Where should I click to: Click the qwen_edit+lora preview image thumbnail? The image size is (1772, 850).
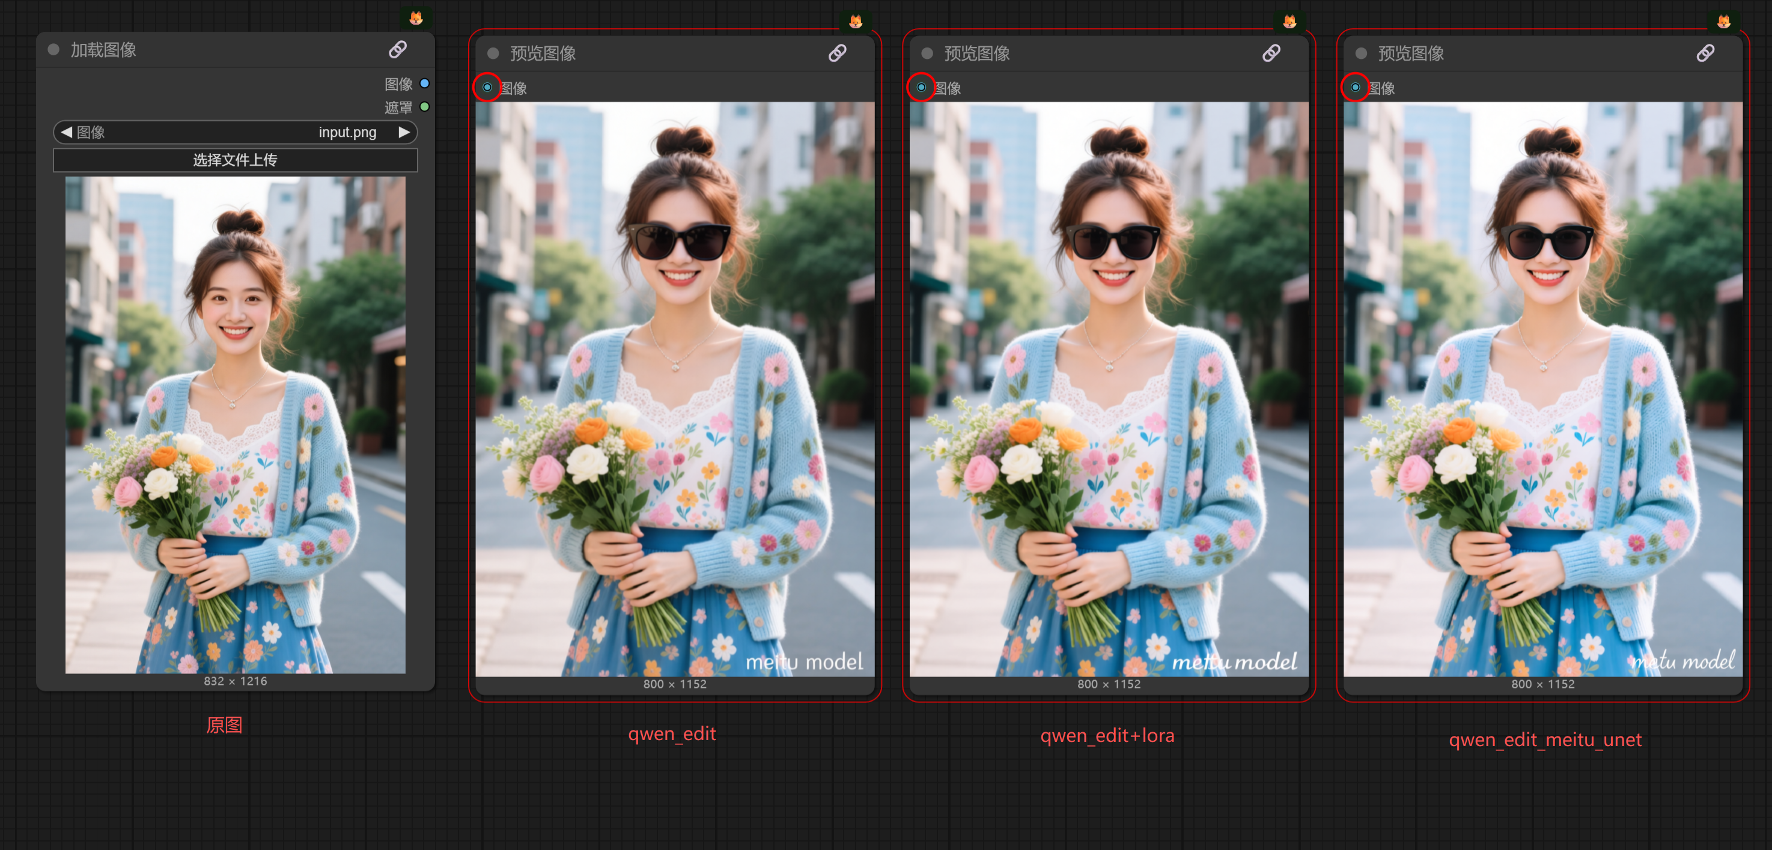click(x=1108, y=389)
